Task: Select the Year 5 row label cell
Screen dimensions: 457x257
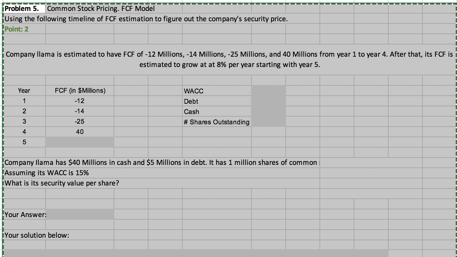Action: coord(24,142)
